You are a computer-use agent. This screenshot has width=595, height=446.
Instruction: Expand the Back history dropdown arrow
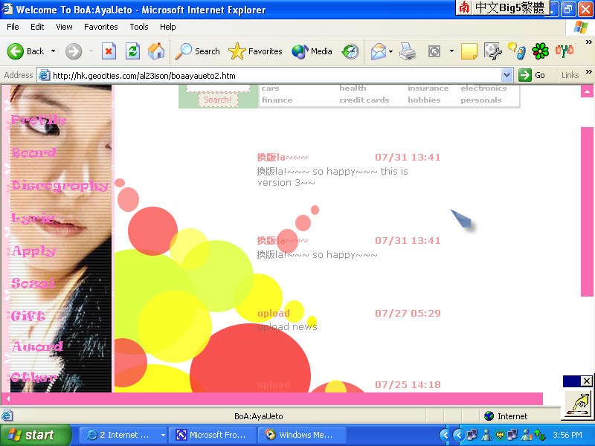coord(53,51)
